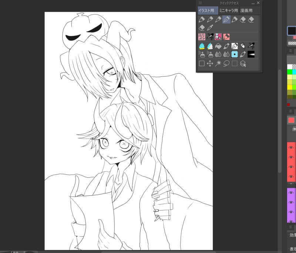Screen dimensions: 296x253
Task: Select the eraser icon beside the eyedropper
Action: click(x=202, y=28)
